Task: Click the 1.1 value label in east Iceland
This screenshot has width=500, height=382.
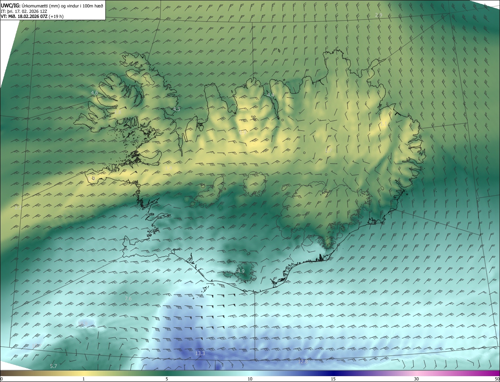Action: click(x=384, y=123)
